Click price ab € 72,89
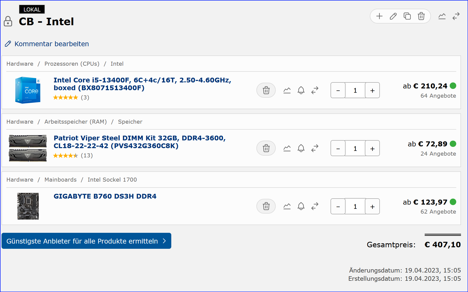The width and height of the screenshot is (468, 292). [427, 144]
